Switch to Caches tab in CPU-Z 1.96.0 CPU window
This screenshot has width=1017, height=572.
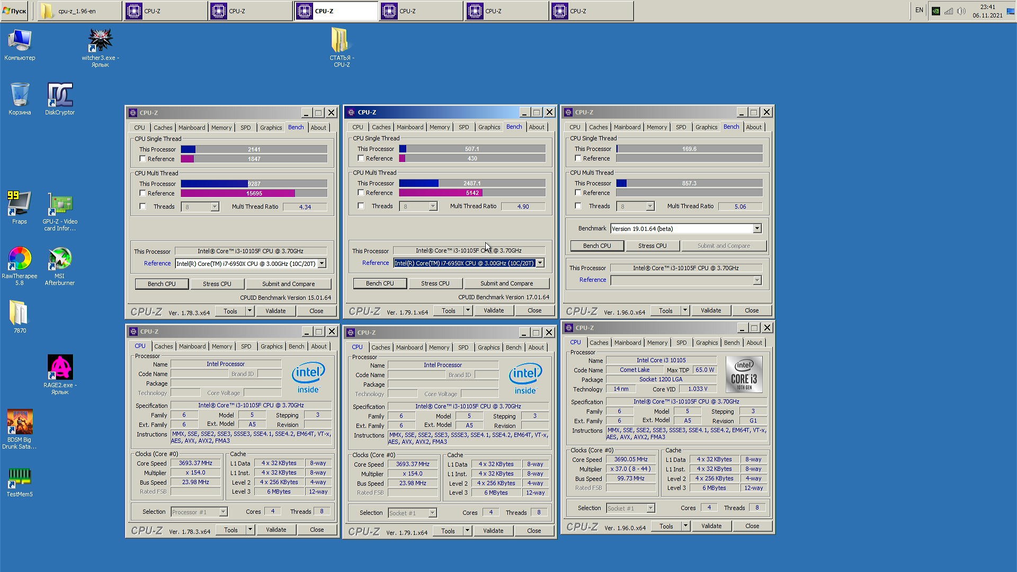pyautogui.click(x=599, y=343)
